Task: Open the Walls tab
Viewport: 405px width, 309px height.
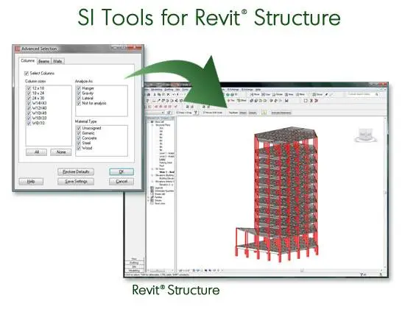Action: 57,61
